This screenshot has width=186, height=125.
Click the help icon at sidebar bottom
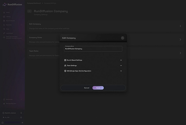coord(3,123)
